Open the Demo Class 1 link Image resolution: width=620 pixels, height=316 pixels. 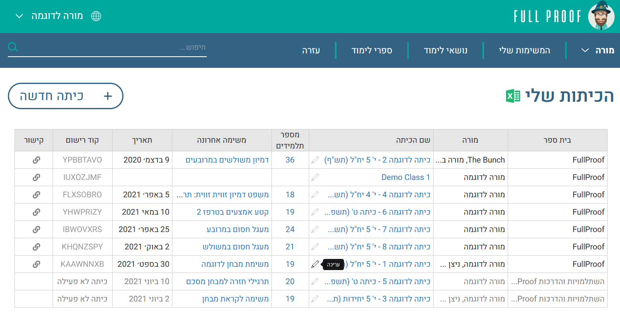point(405,177)
